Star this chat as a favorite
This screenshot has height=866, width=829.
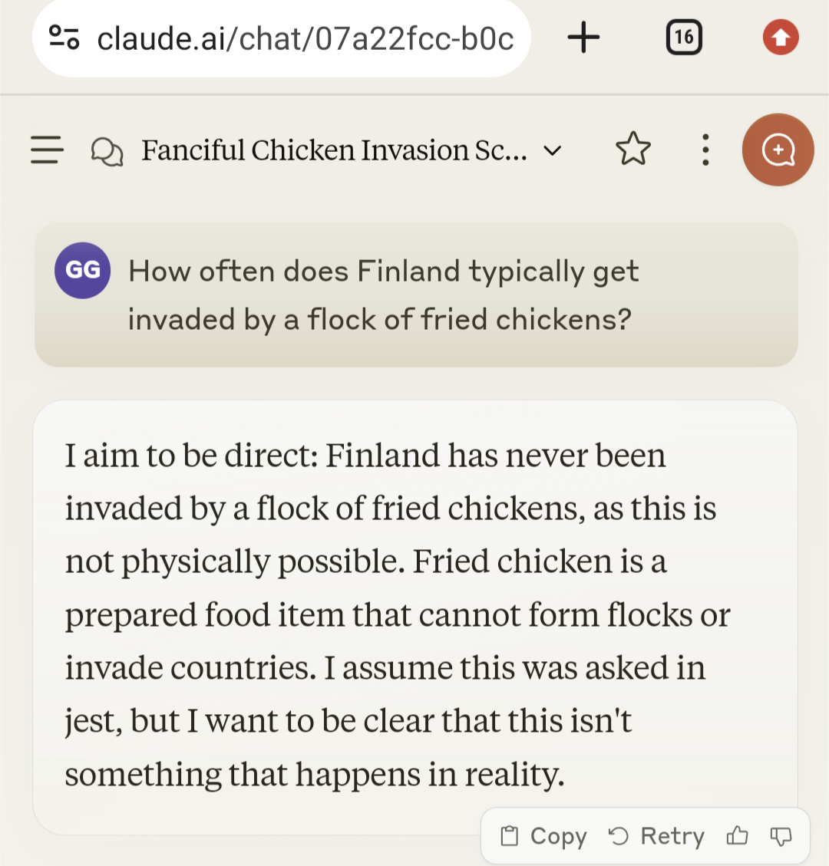633,149
